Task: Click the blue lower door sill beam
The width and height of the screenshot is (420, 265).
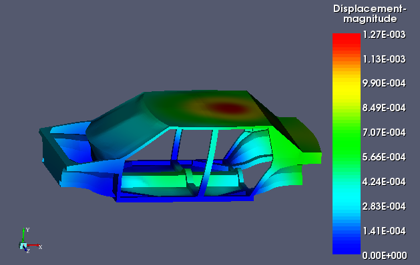Action: coord(185,199)
